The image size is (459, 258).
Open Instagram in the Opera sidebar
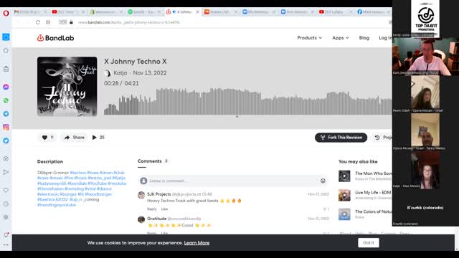6,128
